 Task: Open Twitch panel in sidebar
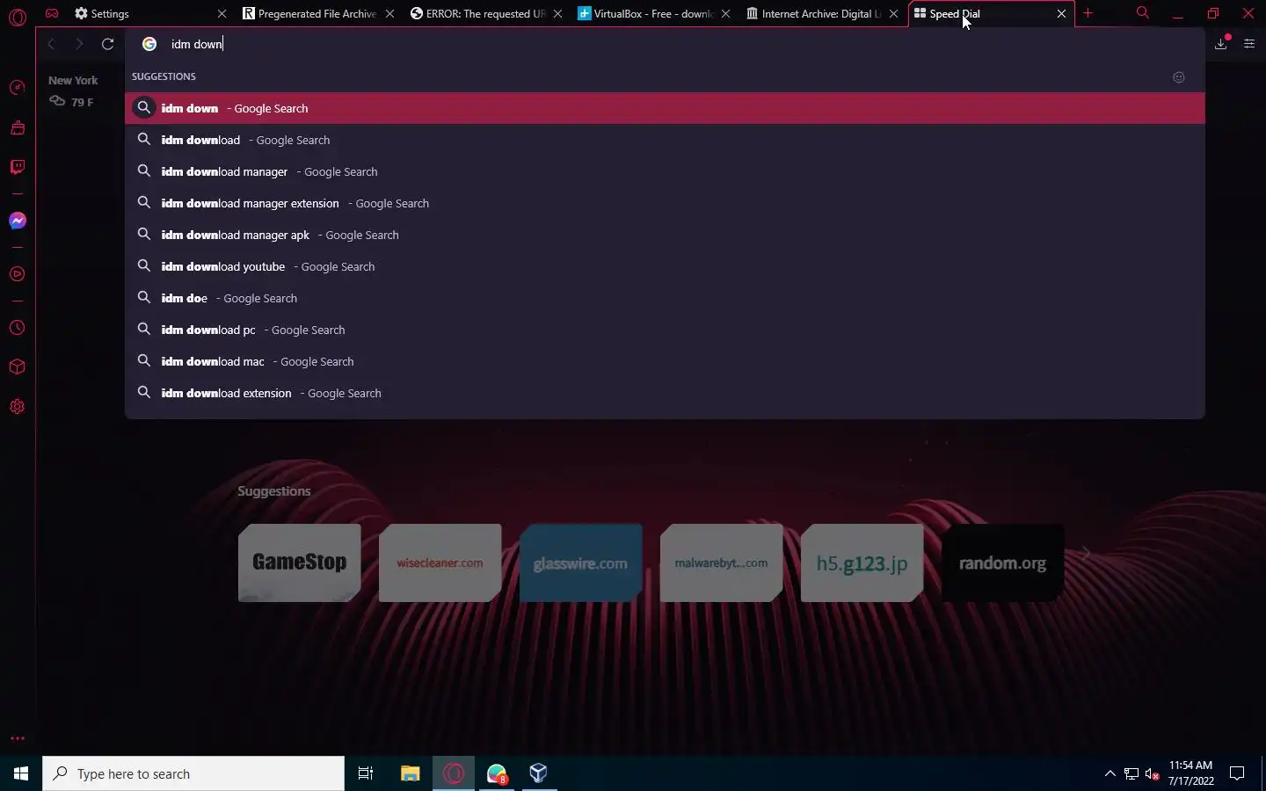point(17,167)
